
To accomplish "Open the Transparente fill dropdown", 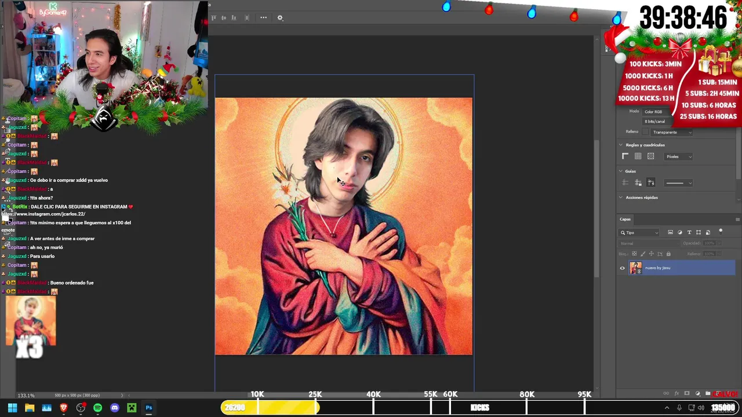I will (x=672, y=132).
